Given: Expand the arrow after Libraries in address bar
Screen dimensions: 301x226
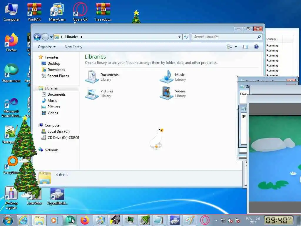Looking at the screenshot, I should pyautogui.click(x=82, y=37).
